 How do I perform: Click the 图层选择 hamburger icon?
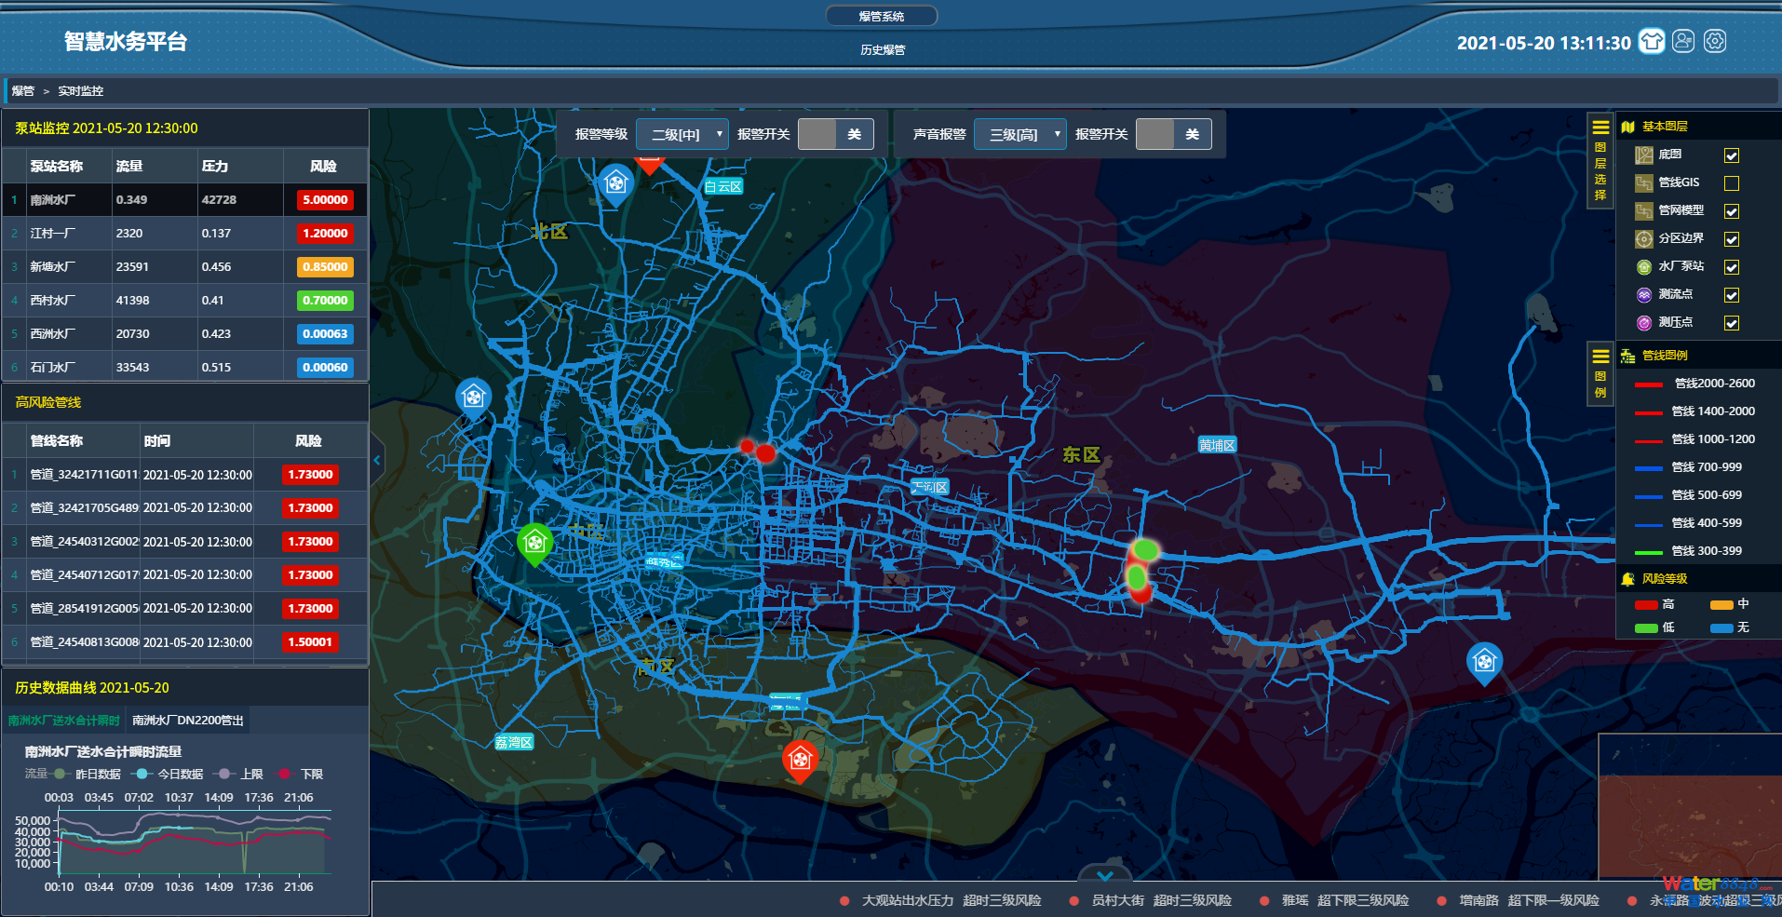coord(1600,128)
